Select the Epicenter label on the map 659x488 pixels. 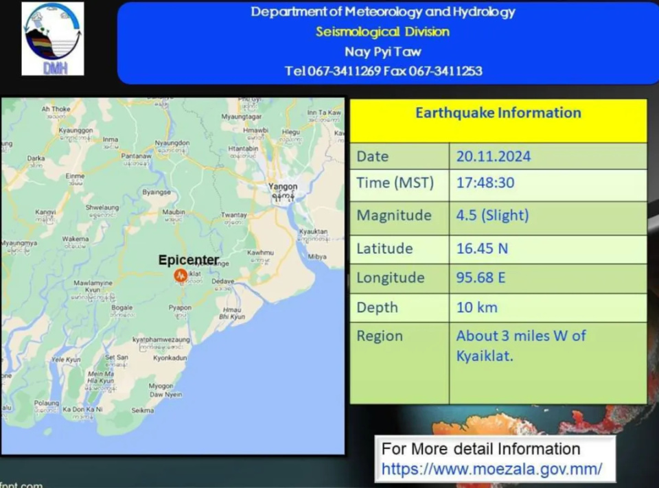188,260
